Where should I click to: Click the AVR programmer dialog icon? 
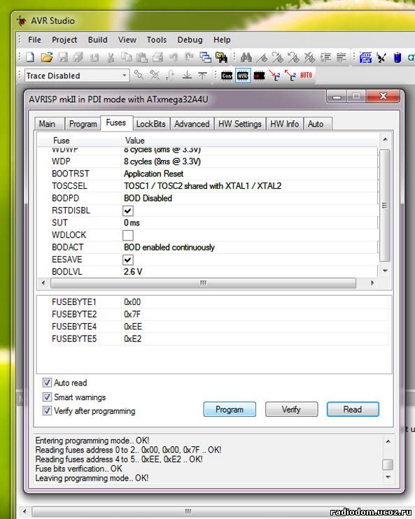[243, 76]
